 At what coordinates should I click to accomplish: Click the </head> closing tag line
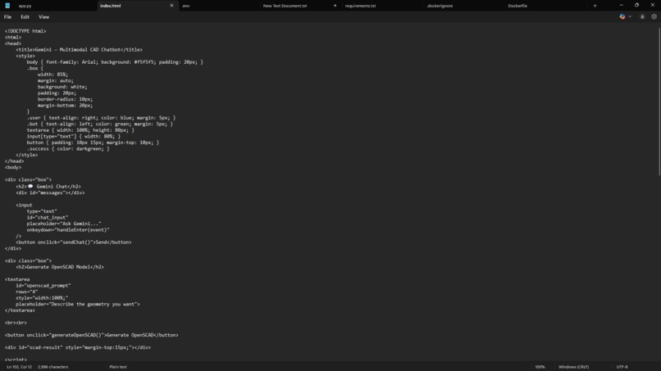(14, 161)
